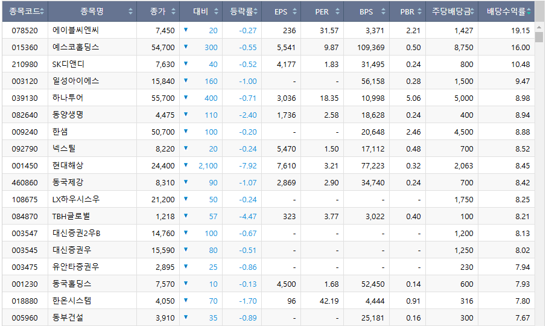Image resolution: width=546 pixels, height=326 pixels.
Task: Select the 한샘 stock name
Action: 60,132
